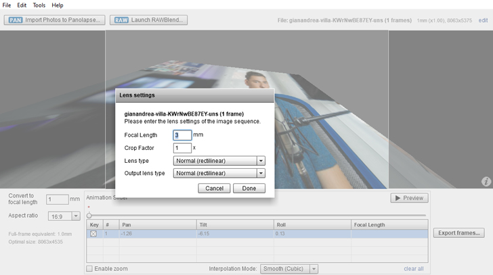493x275 pixels.
Task: Expand the Aspect ratio 16:9 dropdown
Action: pyautogui.click(x=75, y=216)
